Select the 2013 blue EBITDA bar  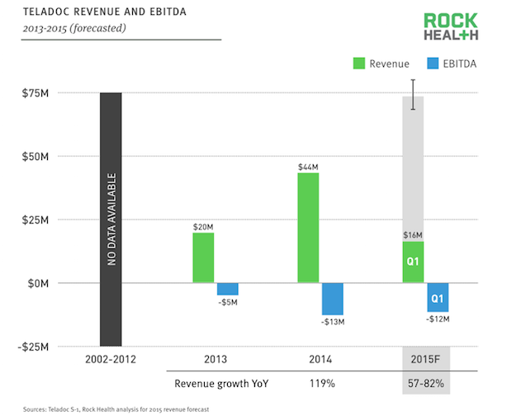pos(228,289)
